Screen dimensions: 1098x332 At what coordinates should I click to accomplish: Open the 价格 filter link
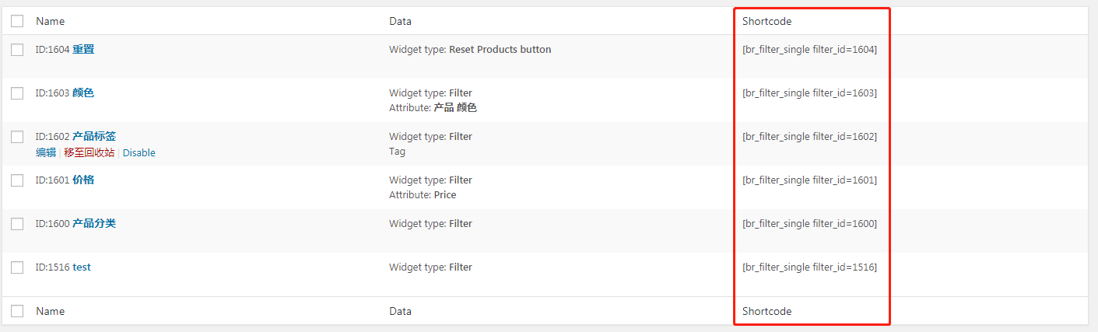point(83,180)
